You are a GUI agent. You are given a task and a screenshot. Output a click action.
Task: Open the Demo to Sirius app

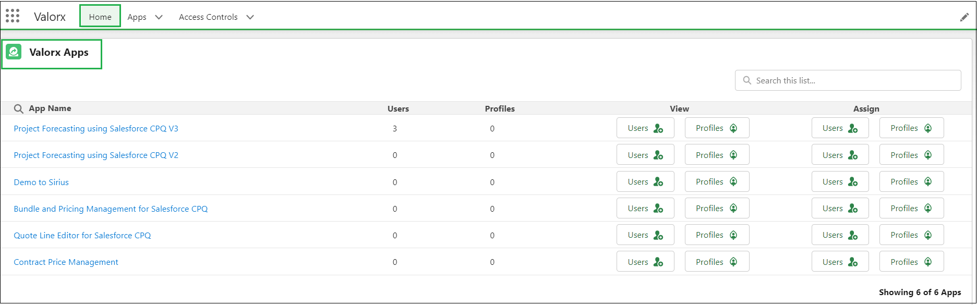click(x=41, y=182)
